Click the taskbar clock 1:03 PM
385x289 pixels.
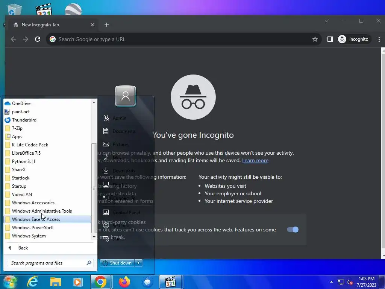(367, 279)
